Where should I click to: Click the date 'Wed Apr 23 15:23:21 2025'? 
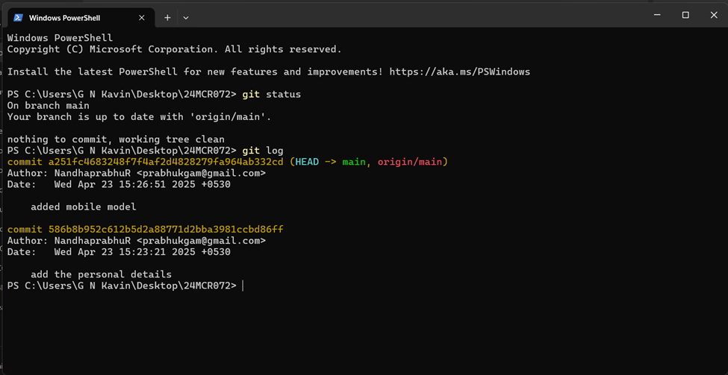click(x=125, y=252)
